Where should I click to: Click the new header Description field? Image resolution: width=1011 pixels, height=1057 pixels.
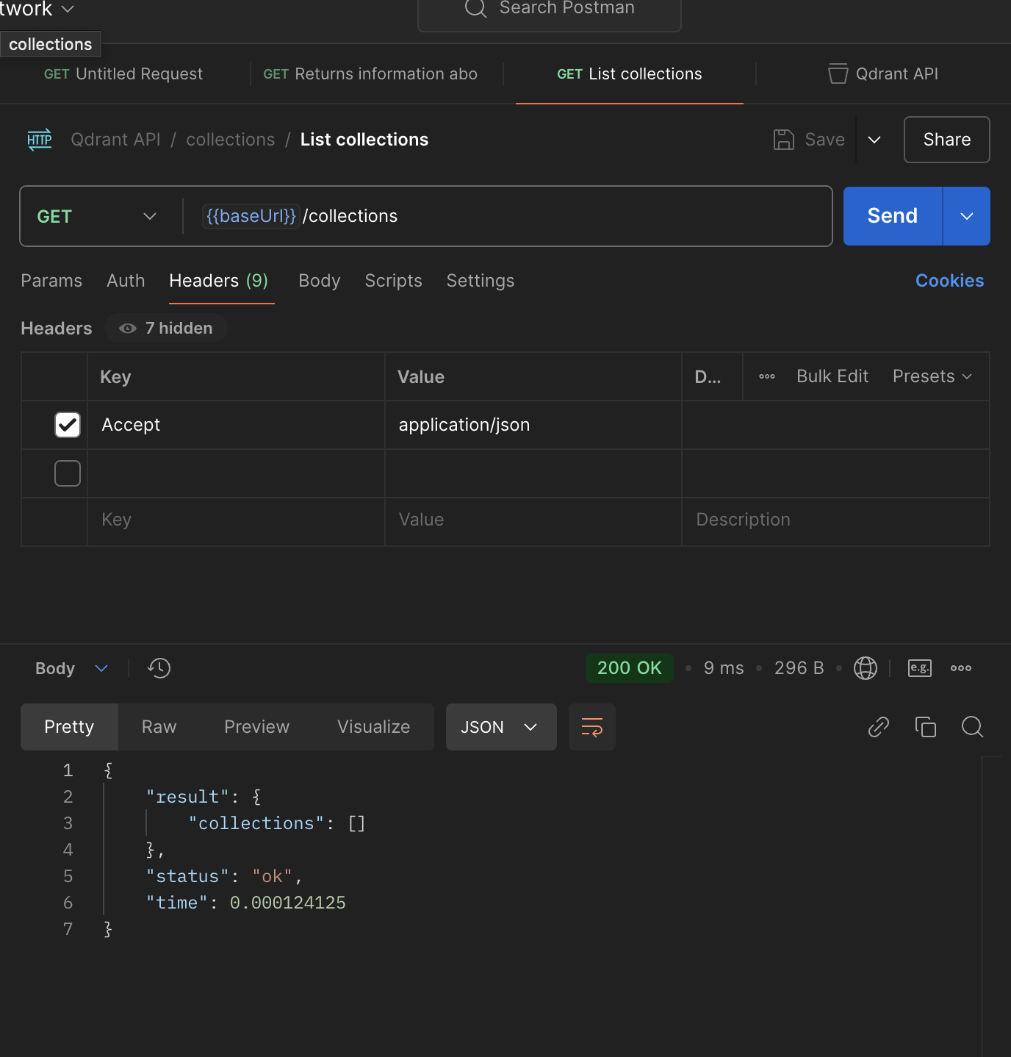point(836,522)
